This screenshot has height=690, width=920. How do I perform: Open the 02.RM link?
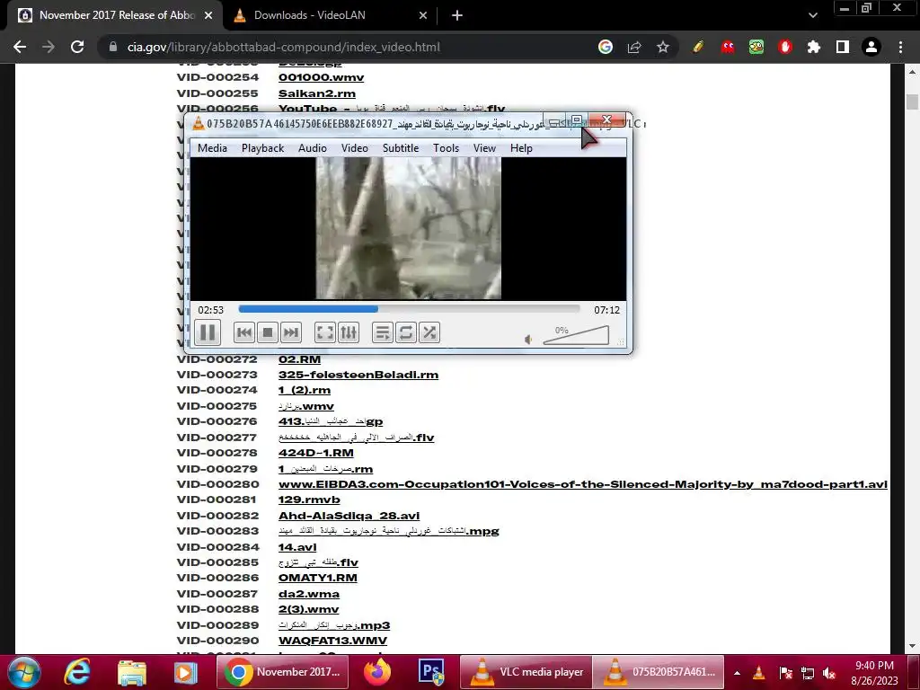pyautogui.click(x=299, y=359)
